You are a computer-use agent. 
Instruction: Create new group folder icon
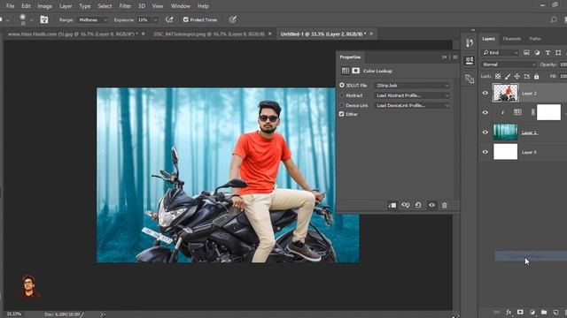point(544,312)
